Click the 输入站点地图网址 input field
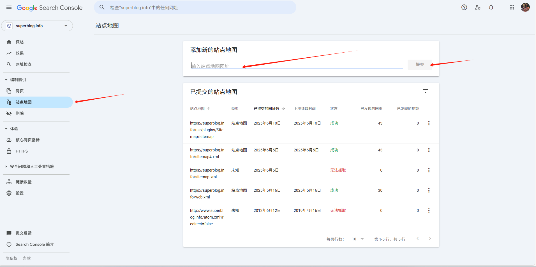The width and height of the screenshot is (536, 267). (297, 66)
